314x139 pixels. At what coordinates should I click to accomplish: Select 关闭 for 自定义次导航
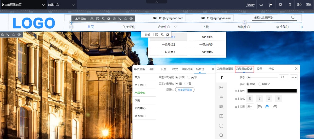coord(189,77)
